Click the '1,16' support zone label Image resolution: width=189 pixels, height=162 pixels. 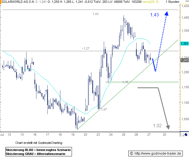point(125,82)
